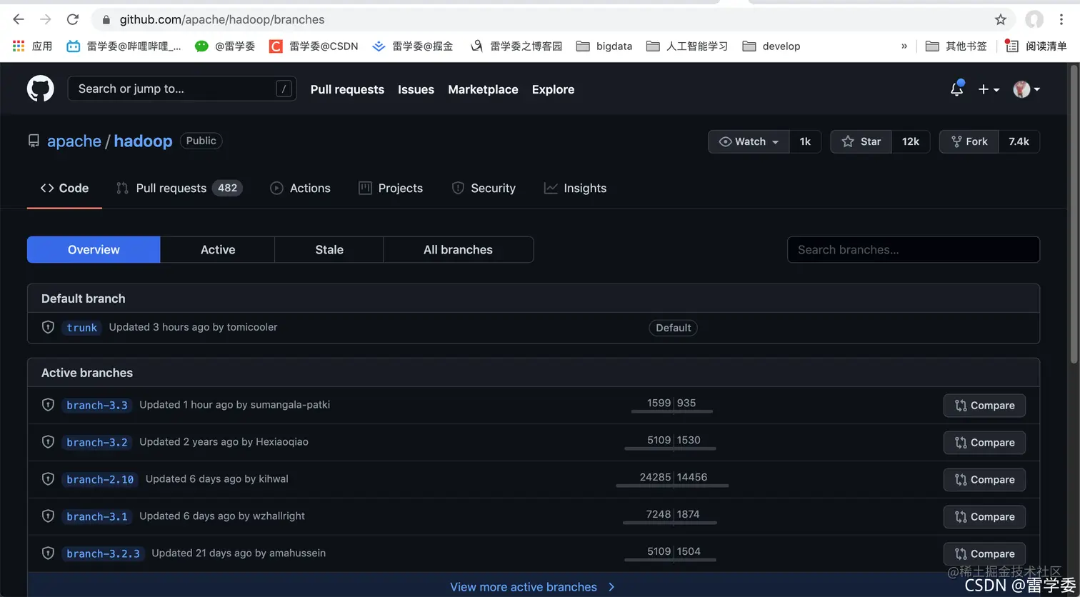Viewport: 1080px width, 597px height.
Task: Click Issues in top navigation
Action: pyautogui.click(x=416, y=89)
